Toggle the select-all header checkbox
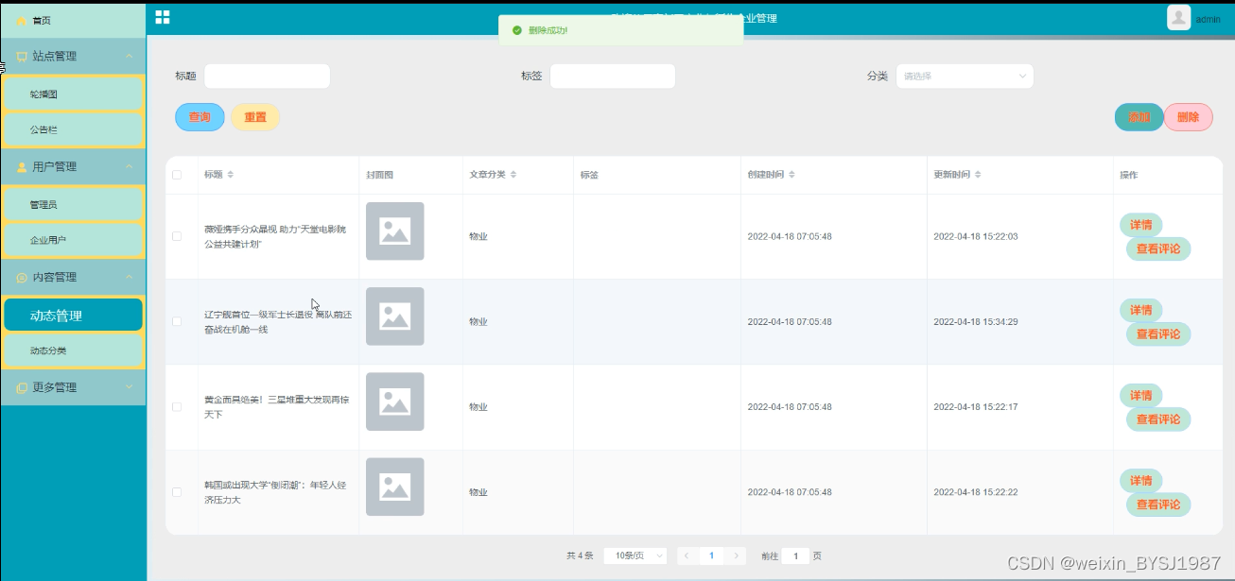This screenshot has width=1235, height=581. click(x=177, y=175)
